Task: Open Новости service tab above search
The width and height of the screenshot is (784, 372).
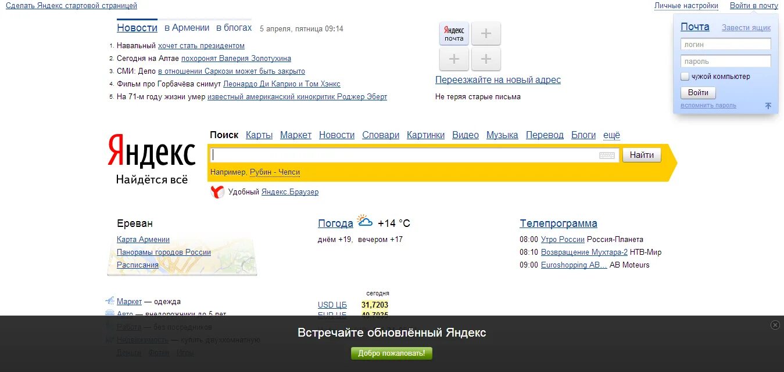Action: coord(336,135)
